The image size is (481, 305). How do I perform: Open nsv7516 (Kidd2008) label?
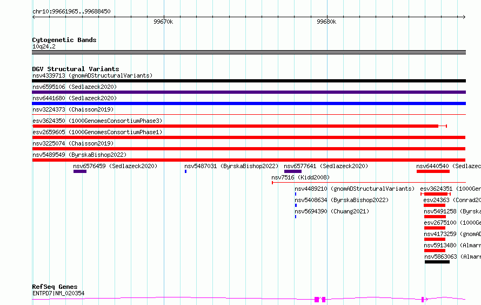tap(300, 177)
